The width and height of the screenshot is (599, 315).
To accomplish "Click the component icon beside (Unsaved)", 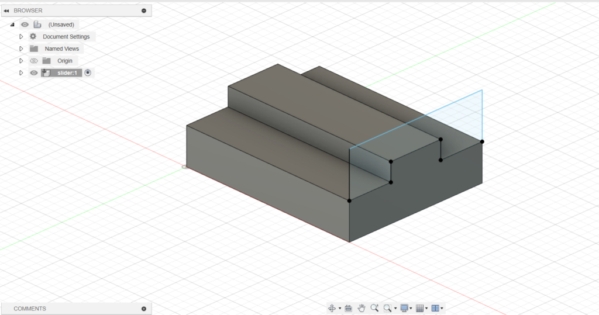I will pyautogui.click(x=37, y=25).
